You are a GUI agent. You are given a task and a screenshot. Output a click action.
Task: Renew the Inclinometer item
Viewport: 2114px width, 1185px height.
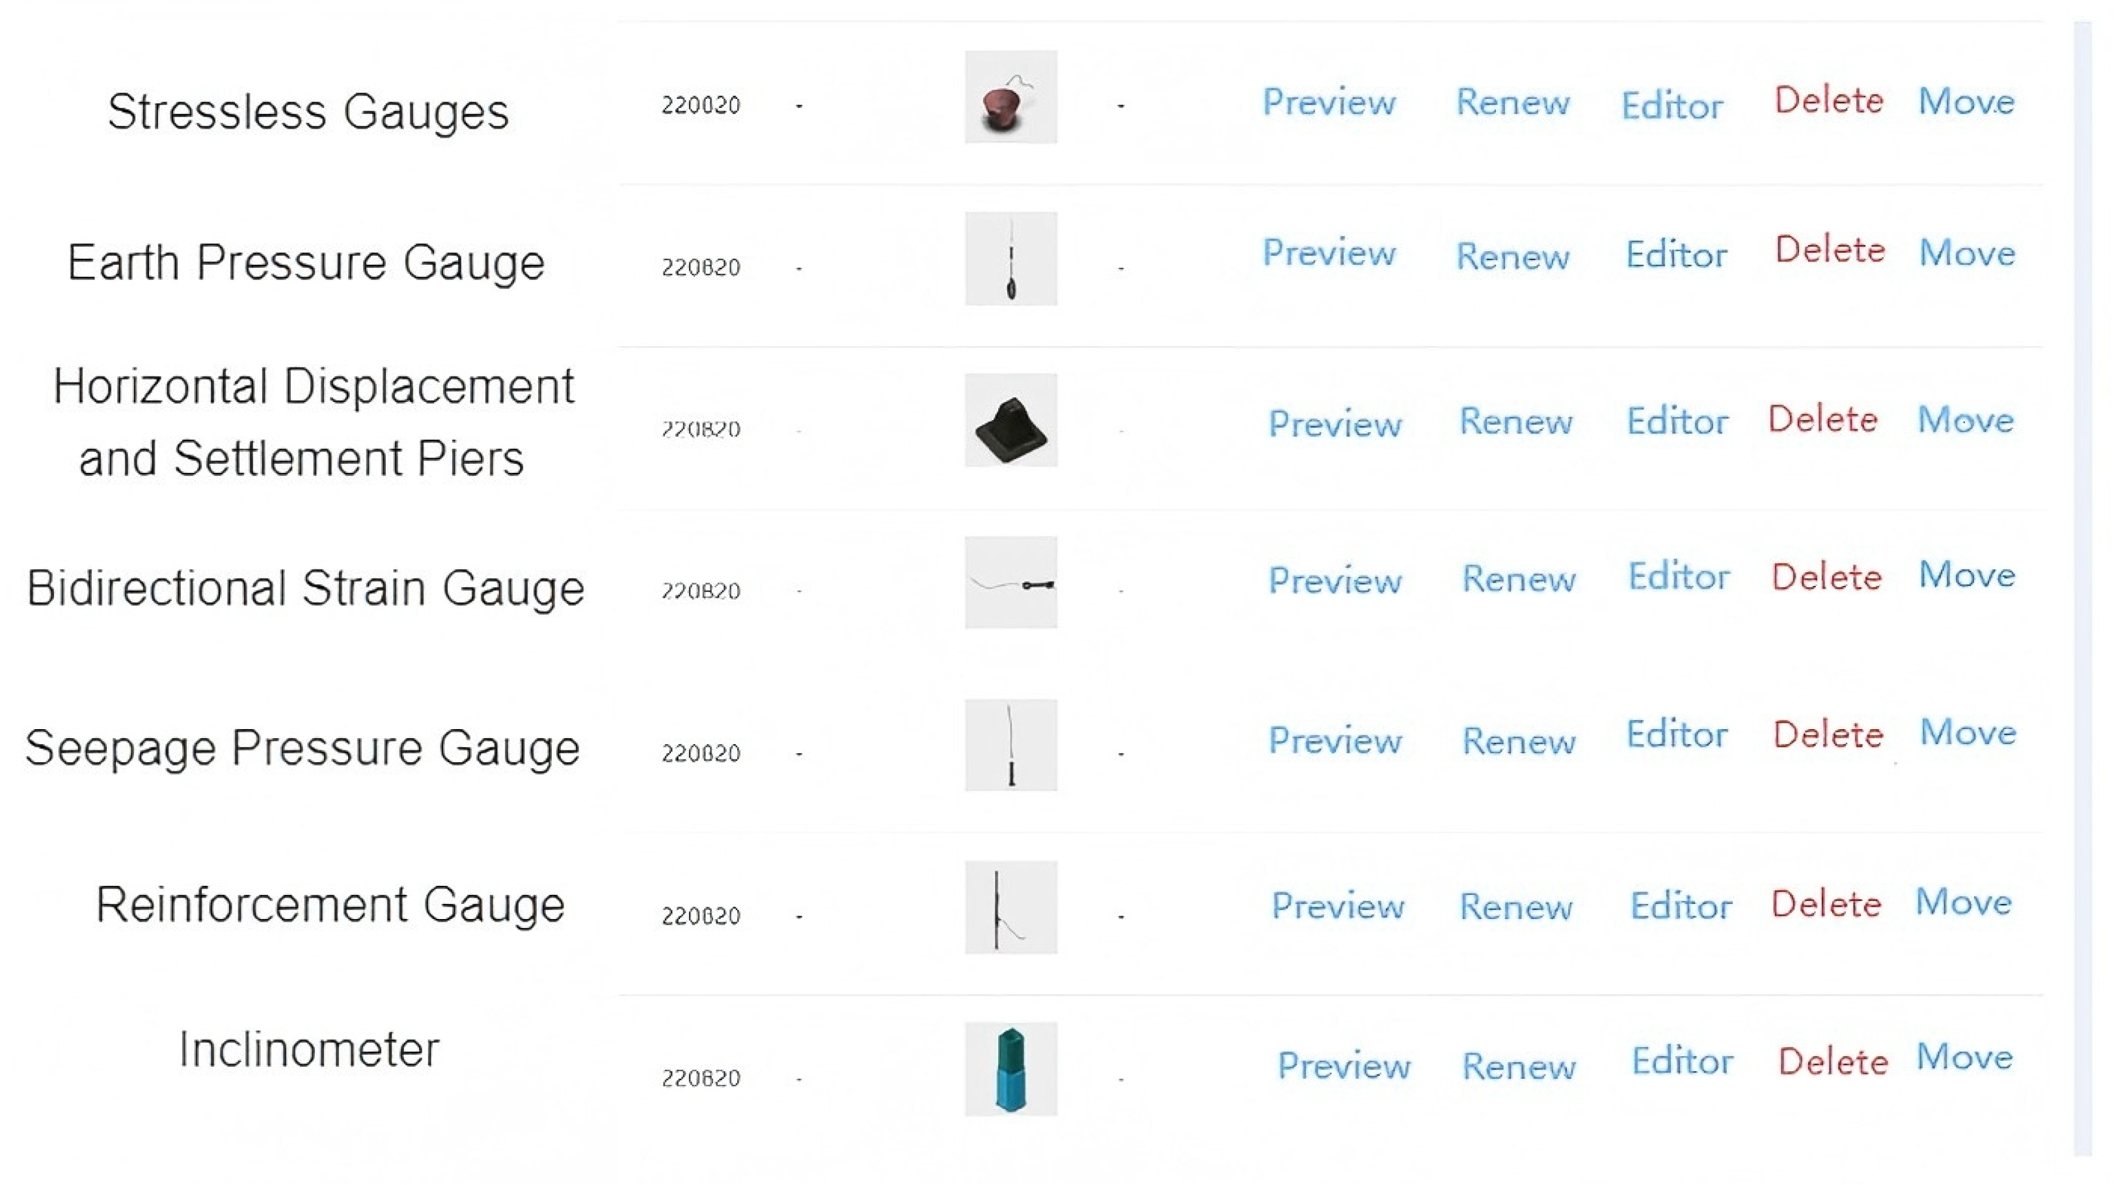click(1518, 1067)
